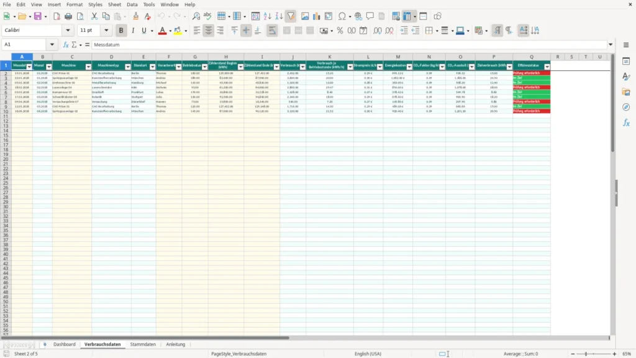Insert a special character with the Omega icon

pos(342,16)
